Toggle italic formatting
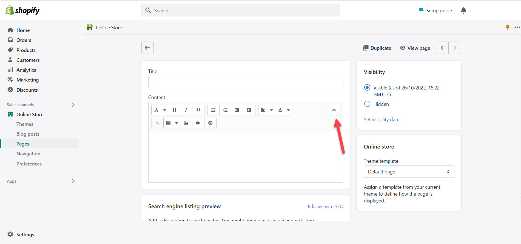 pos(186,110)
